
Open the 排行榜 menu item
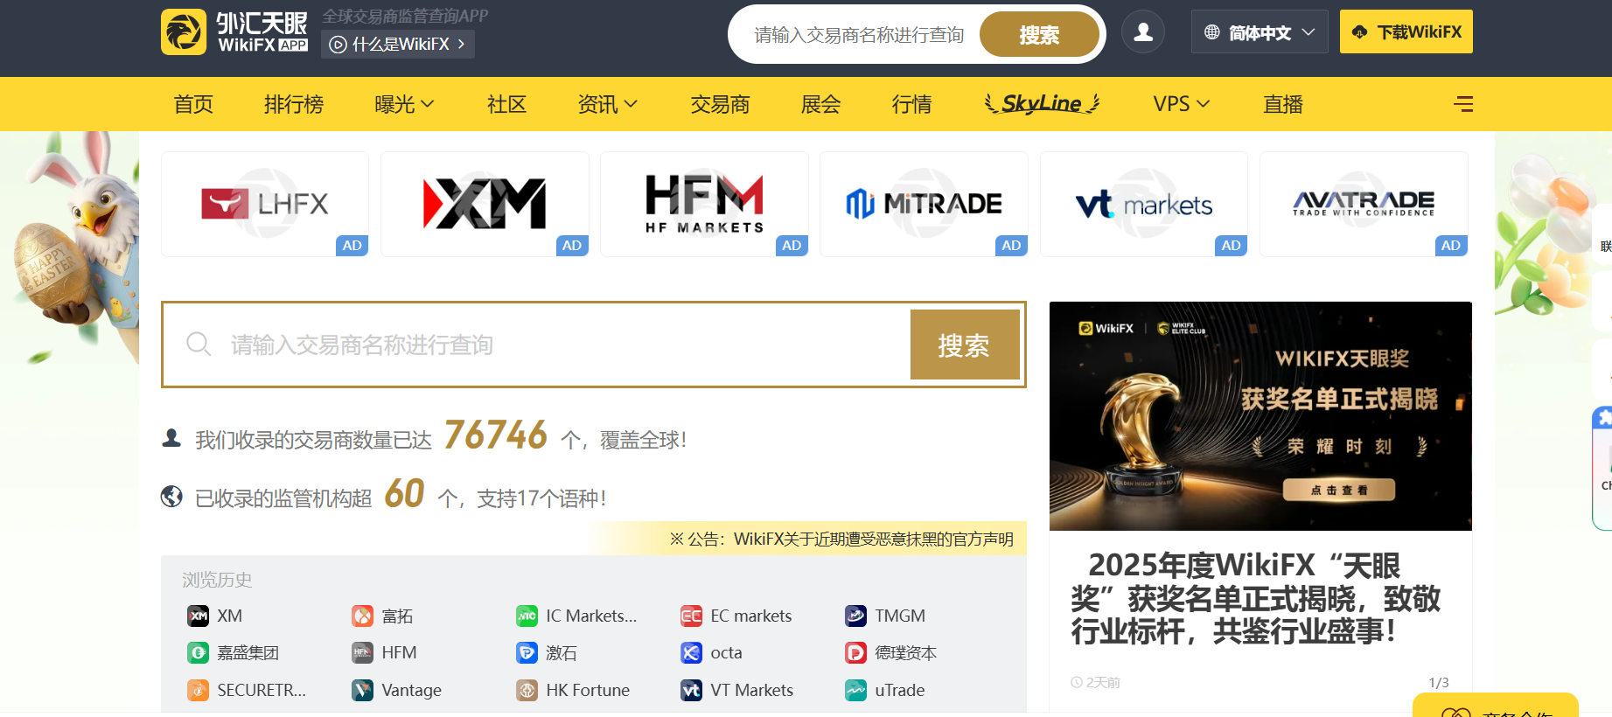(x=294, y=104)
